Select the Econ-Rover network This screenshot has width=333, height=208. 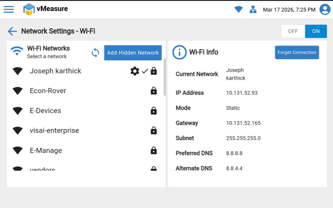click(48, 91)
